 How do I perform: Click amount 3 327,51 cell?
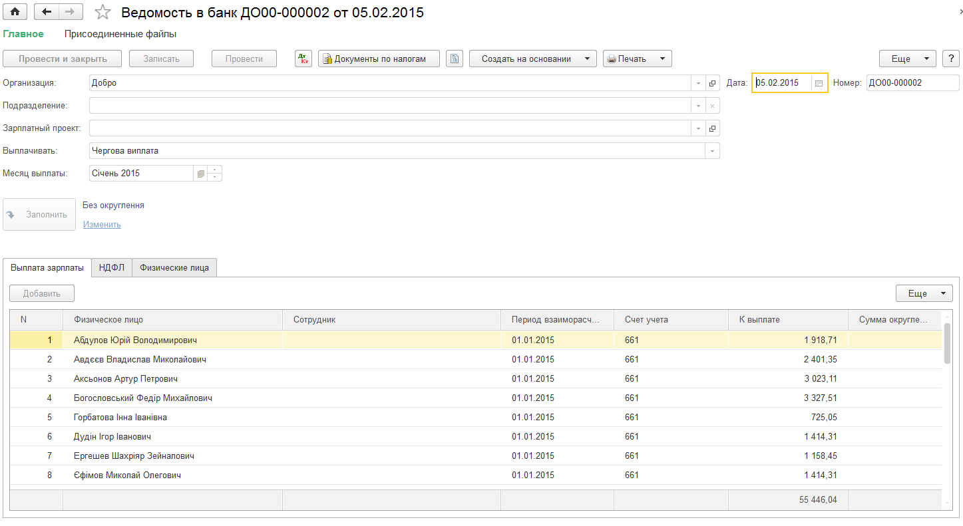(x=788, y=398)
